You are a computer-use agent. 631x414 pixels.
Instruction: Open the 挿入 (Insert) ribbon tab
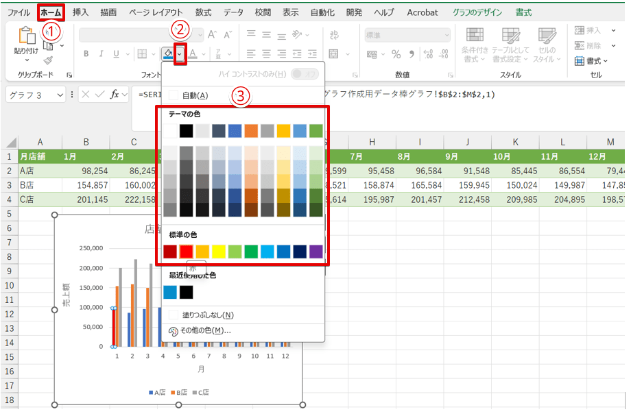click(81, 12)
